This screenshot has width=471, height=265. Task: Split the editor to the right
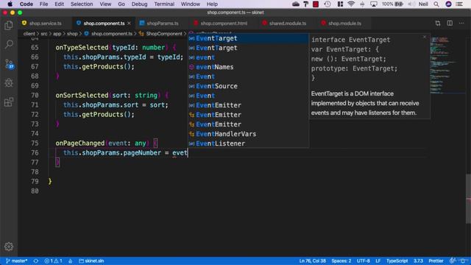[x=450, y=24]
